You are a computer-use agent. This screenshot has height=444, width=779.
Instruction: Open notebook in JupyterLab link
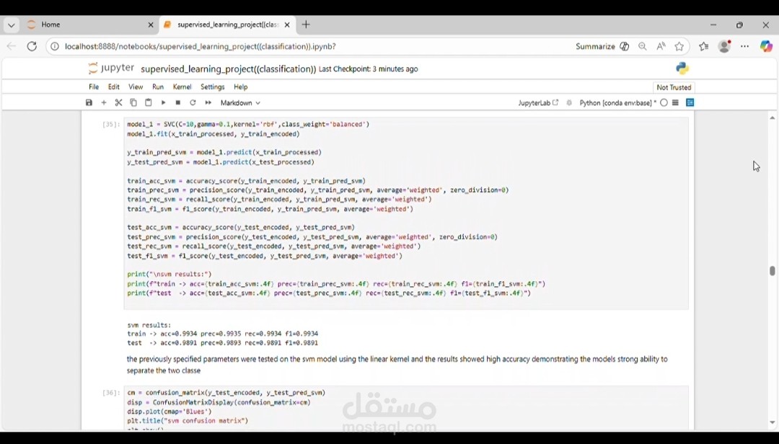coord(538,103)
